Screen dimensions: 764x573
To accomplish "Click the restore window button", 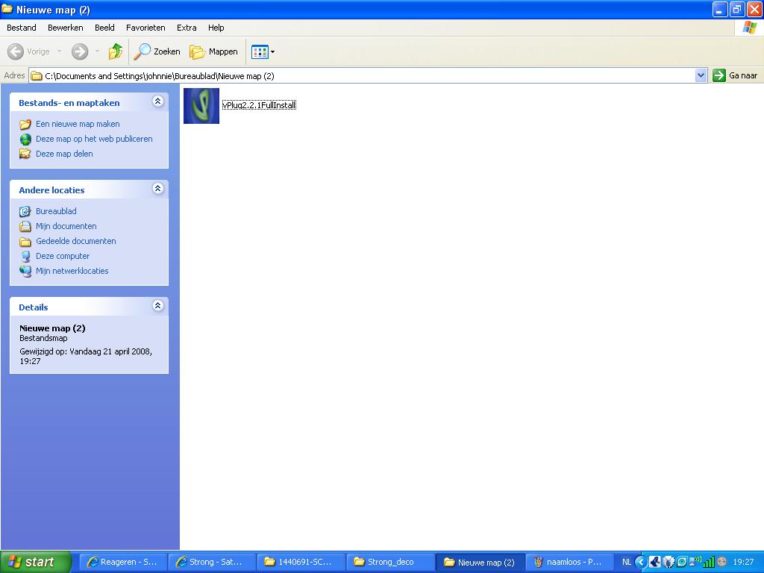I will pyautogui.click(x=736, y=9).
